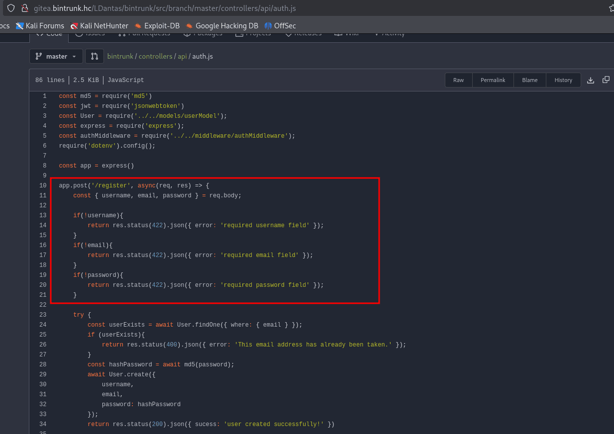614x434 pixels.
Task: Open the Kali NetHunter bookmark
Action: click(x=99, y=26)
